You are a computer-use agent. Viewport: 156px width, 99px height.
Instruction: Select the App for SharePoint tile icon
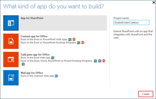[x=11, y=23]
